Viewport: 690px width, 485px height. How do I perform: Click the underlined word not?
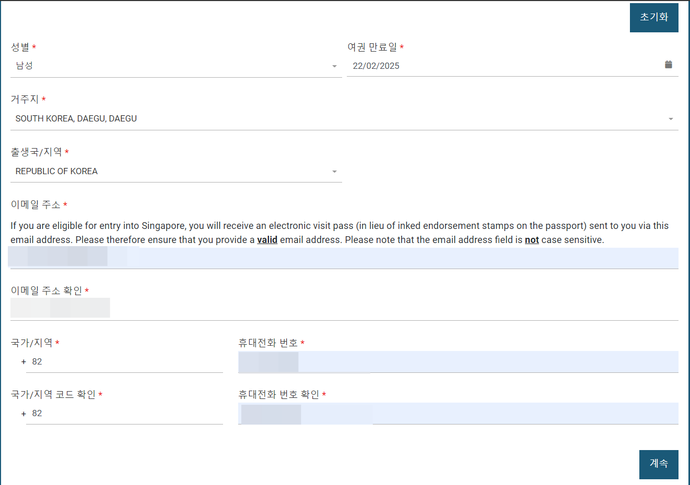coord(532,240)
